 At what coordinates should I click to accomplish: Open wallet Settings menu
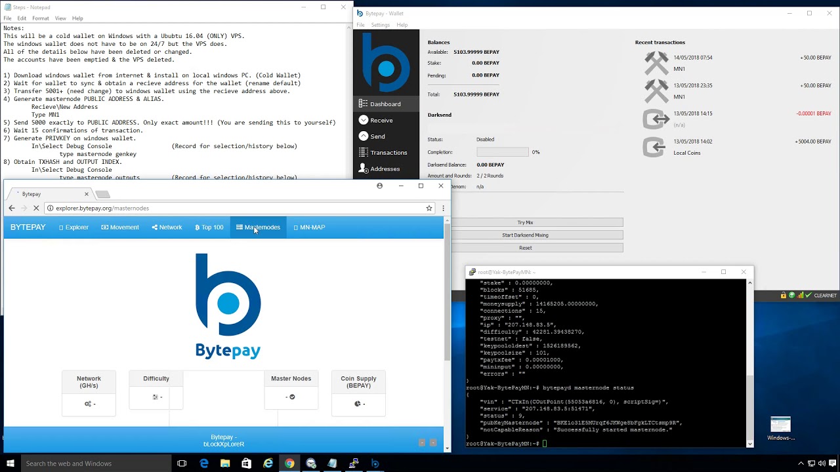[381, 25]
